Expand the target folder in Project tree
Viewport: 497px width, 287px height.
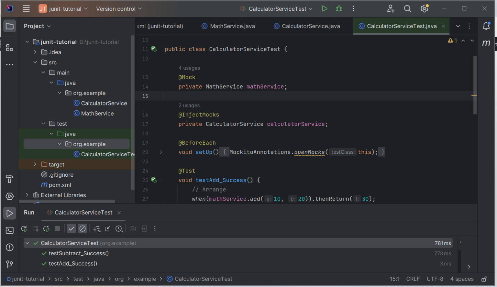point(35,164)
